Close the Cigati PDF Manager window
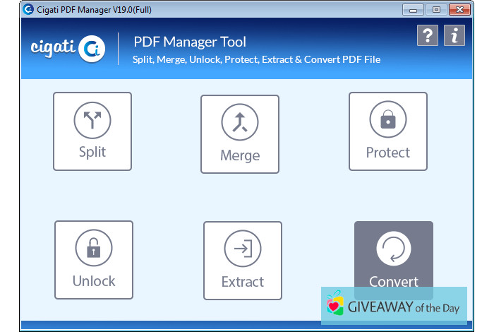This screenshot has height=332, width=494. tap(460, 9)
